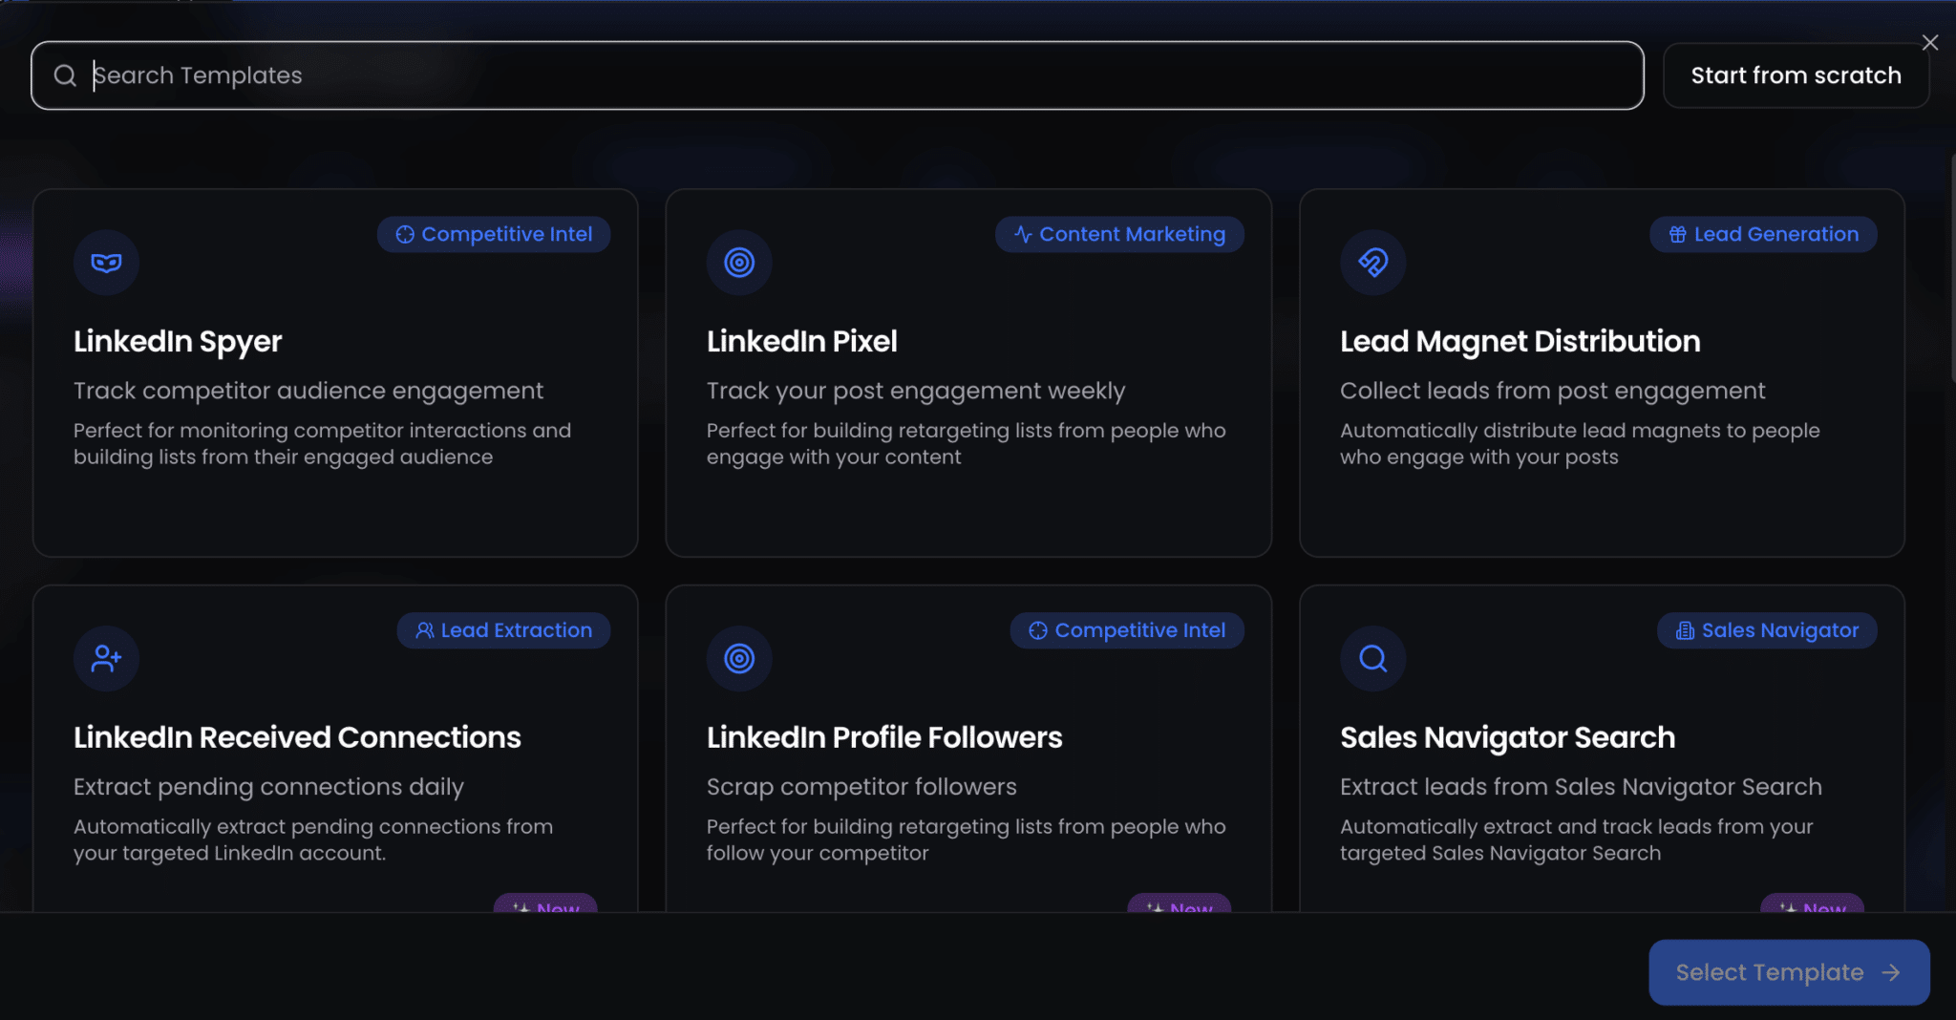1956x1020 pixels.
Task: Click the scrollbar on the right edge
Action: click(x=1952, y=267)
